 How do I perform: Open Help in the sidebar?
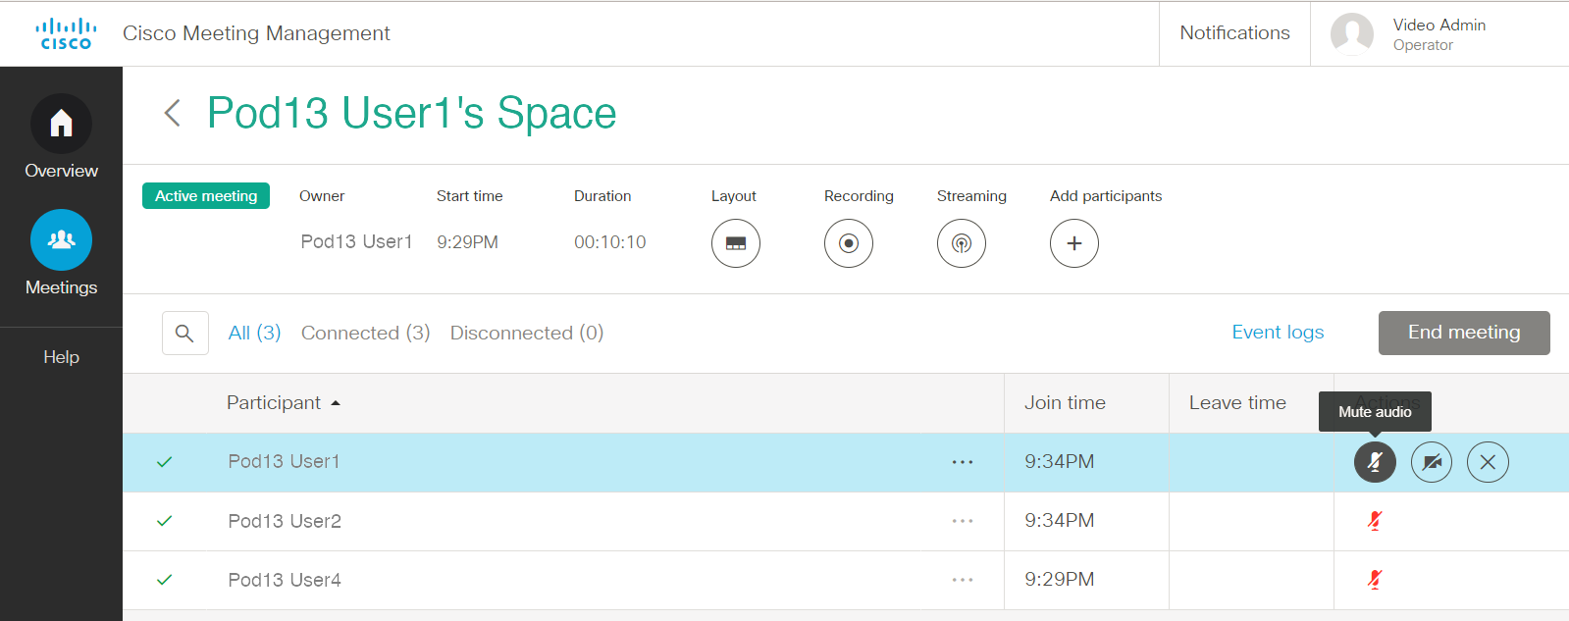tap(61, 357)
